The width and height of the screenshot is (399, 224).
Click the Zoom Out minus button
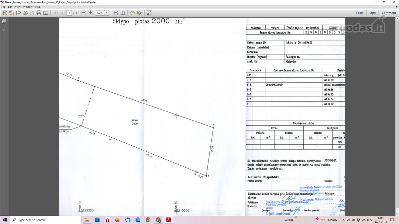pos(83,13)
